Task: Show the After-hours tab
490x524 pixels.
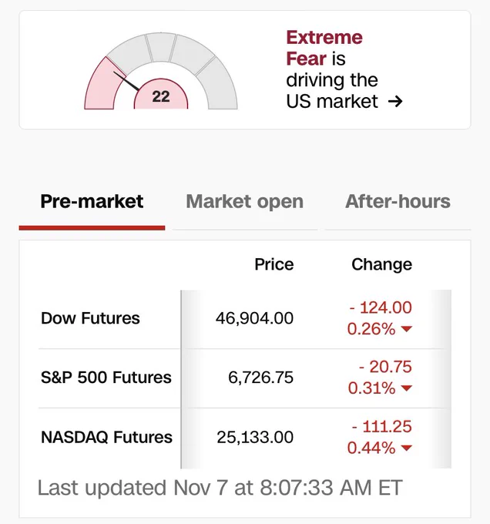Action: (x=398, y=202)
